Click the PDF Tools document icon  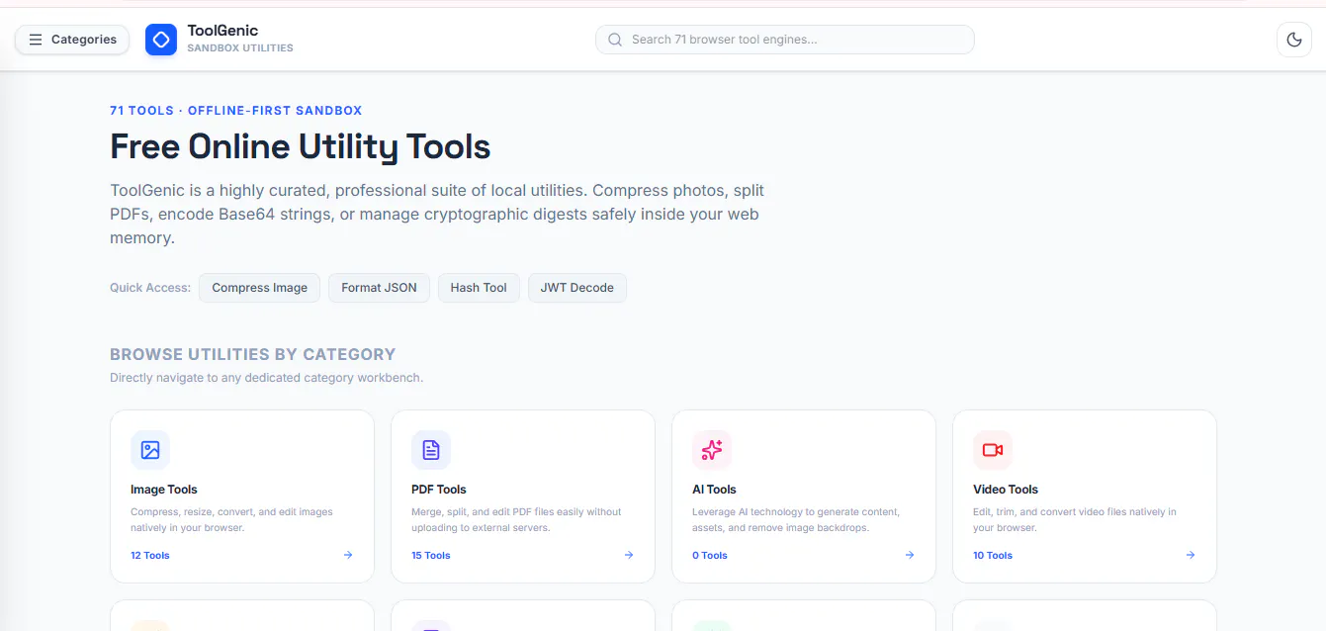tap(431, 450)
